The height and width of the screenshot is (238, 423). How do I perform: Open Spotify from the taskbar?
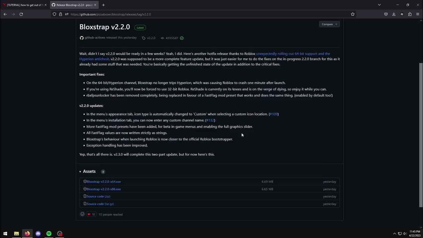click(x=49, y=233)
